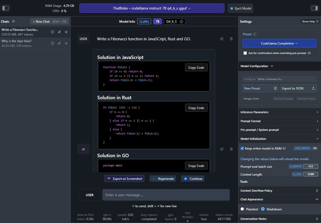Expand Prompt Format section
The width and height of the screenshot is (321, 223).
[x=280, y=121]
